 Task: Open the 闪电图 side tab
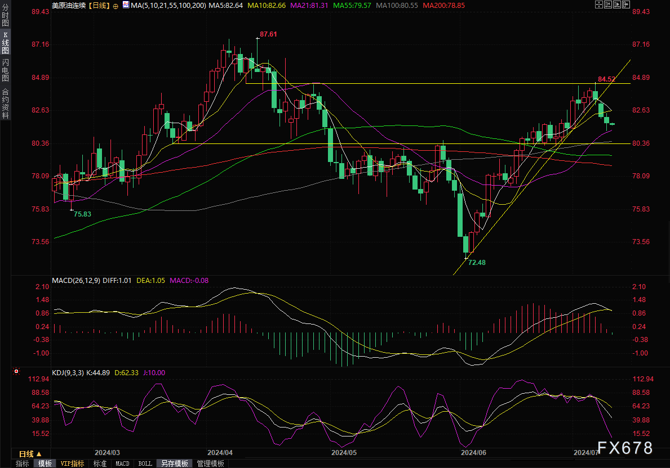[5, 70]
